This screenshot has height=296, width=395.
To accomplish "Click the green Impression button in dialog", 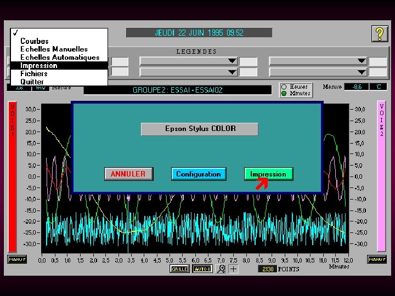I will [268, 174].
